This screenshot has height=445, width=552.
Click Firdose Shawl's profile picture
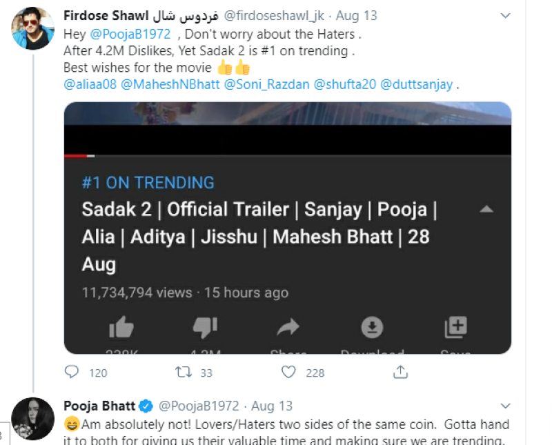33,28
